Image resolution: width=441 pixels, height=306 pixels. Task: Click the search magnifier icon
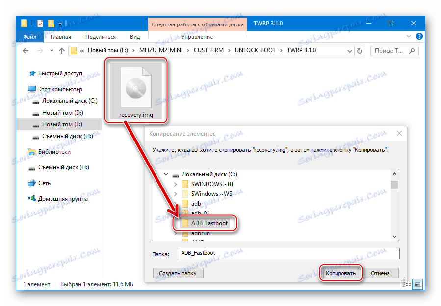tap(412, 51)
